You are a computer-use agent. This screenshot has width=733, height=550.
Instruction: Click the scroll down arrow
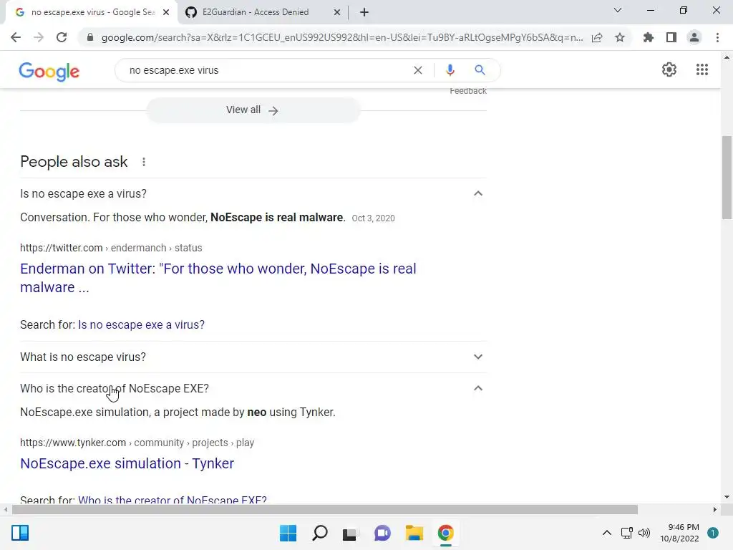point(727,497)
